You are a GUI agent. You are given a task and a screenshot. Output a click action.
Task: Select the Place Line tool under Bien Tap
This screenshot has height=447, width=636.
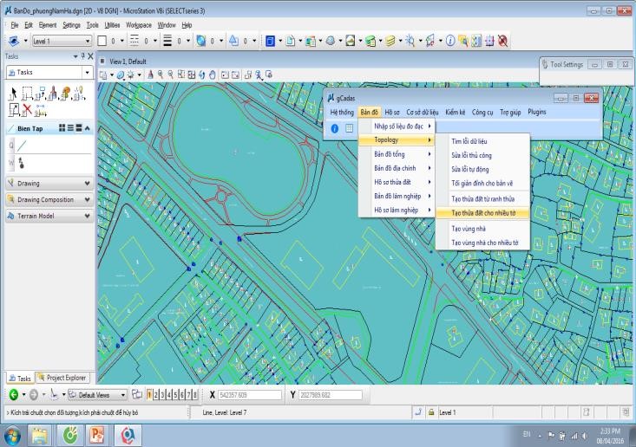pyautogui.click(x=20, y=145)
